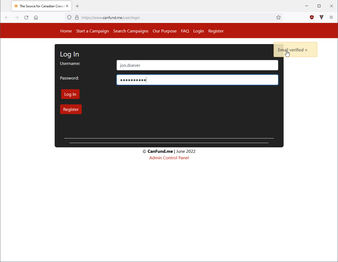Open the FAQ page

(185, 31)
